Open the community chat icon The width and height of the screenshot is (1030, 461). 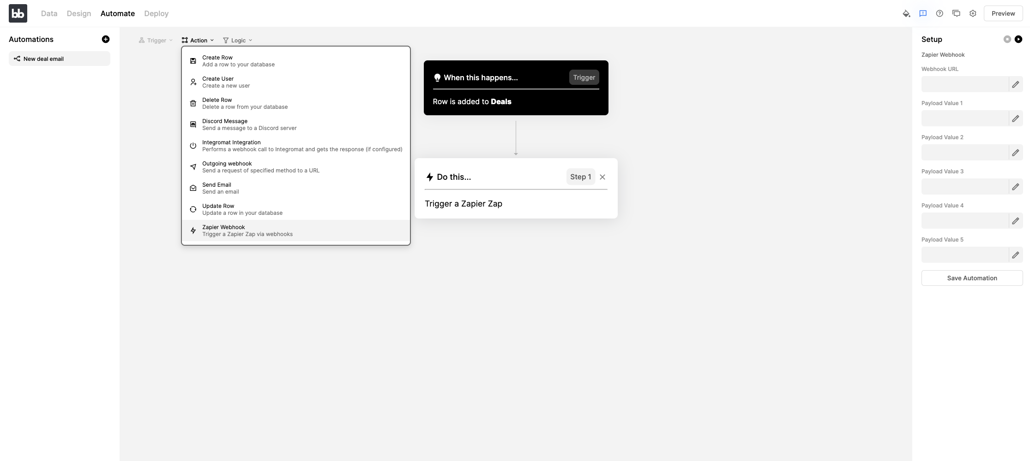pyautogui.click(x=956, y=13)
